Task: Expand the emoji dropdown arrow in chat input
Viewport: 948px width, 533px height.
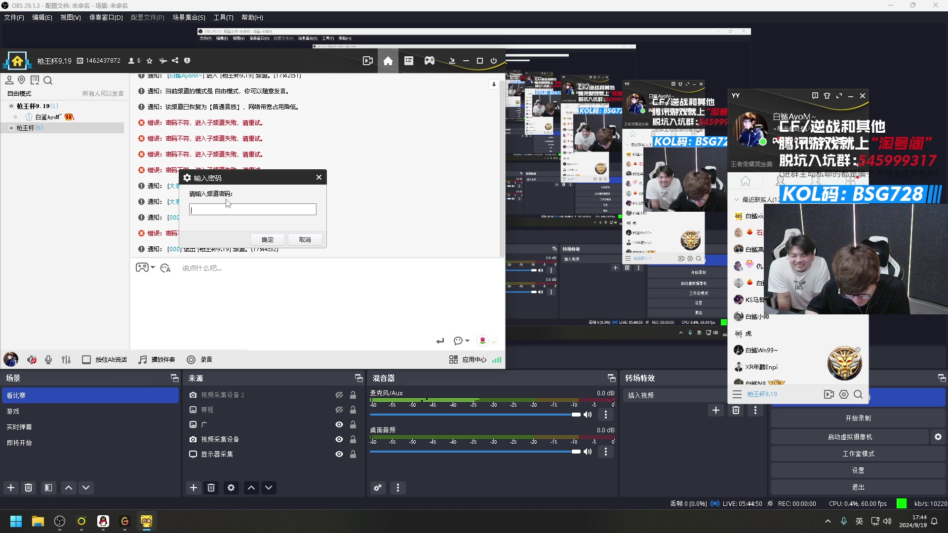Action: pyautogui.click(x=153, y=267)
